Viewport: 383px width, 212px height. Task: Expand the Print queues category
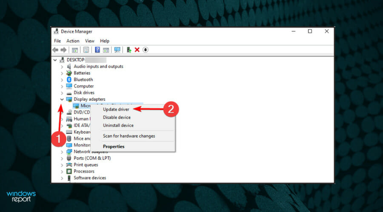pyautogui.click(x=62, y=165)
